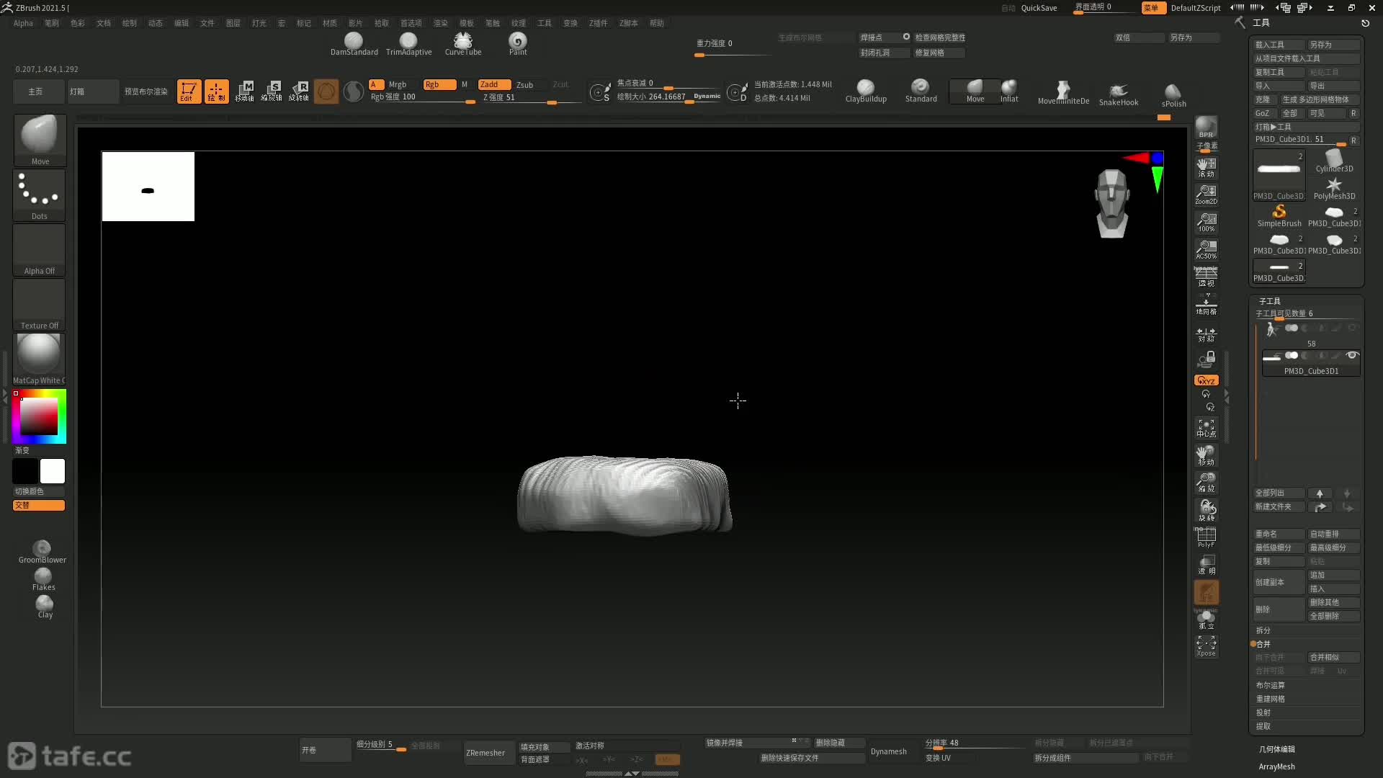The width and height of the screenshot is (1383, 778).
Task: Select the TrimAdaptive brush
Action: pyautogui.click(x=408, y=43)
